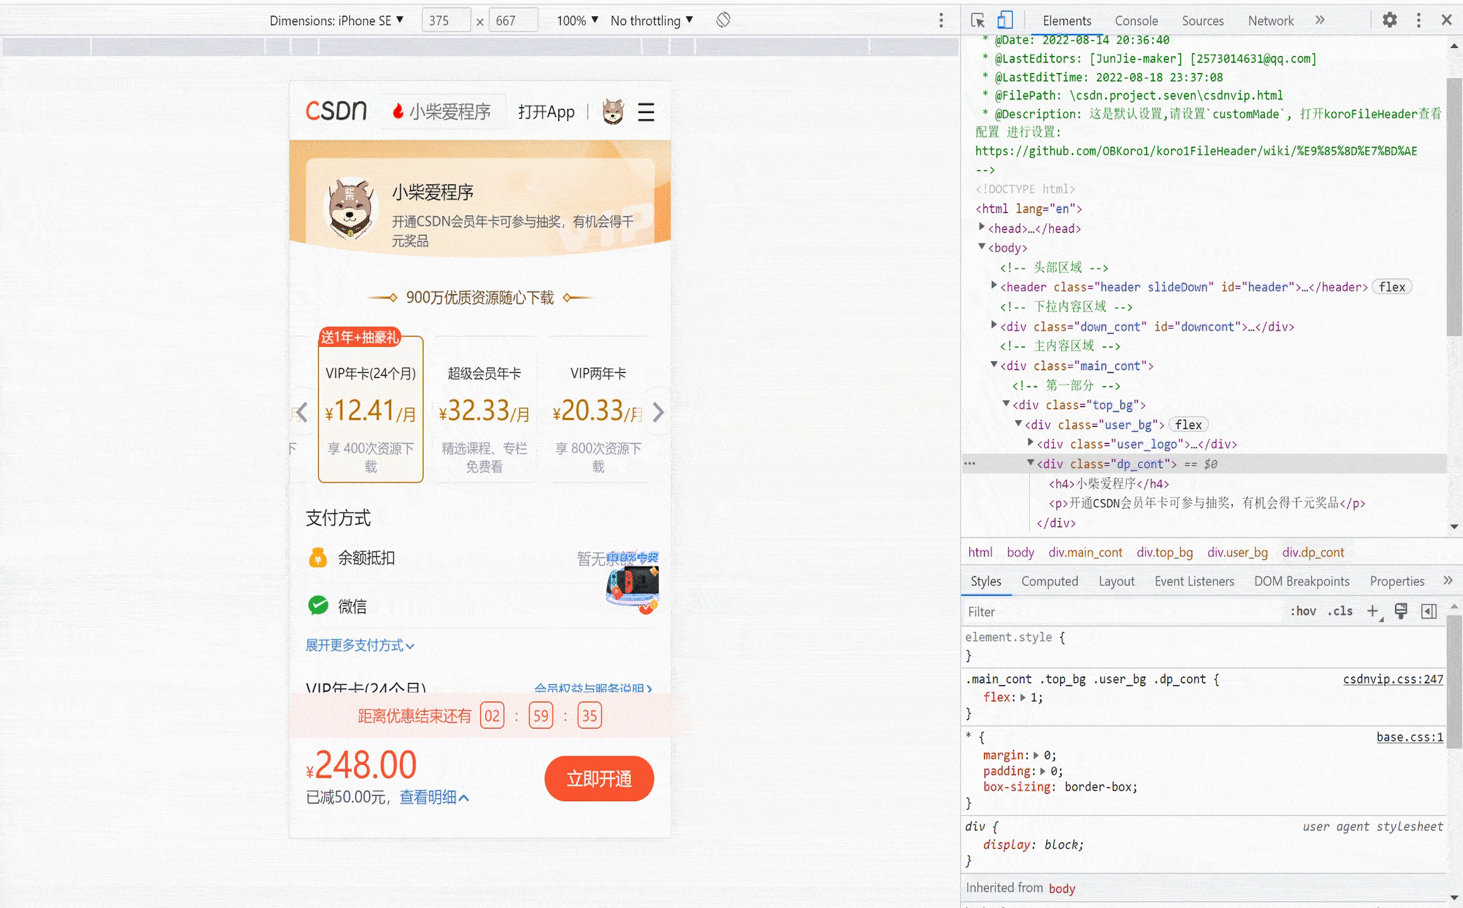Screen dimensions: 1463x908
Task: Expand the down_cont div node
Action: 994,326
